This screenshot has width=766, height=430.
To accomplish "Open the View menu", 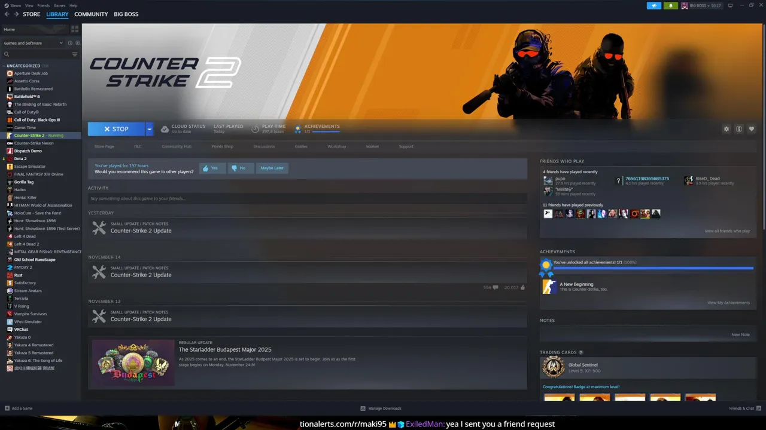I will [x=29, y=5].
